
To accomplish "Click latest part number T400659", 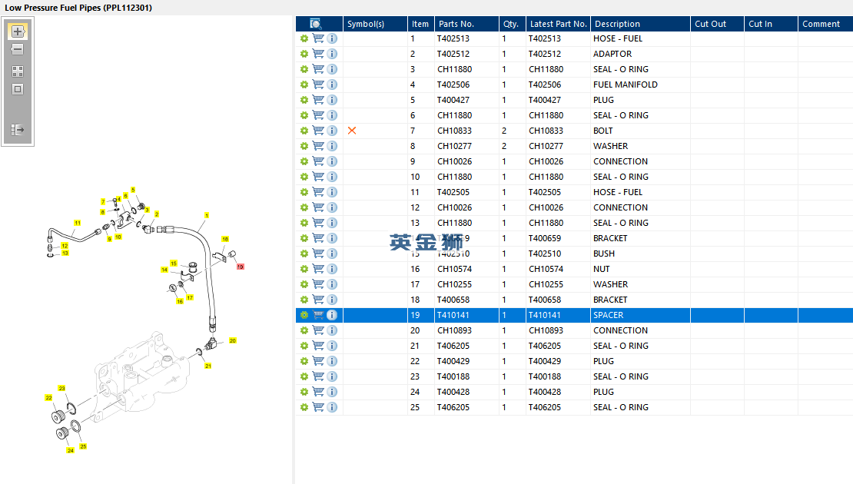I will (x=545, y=238).
